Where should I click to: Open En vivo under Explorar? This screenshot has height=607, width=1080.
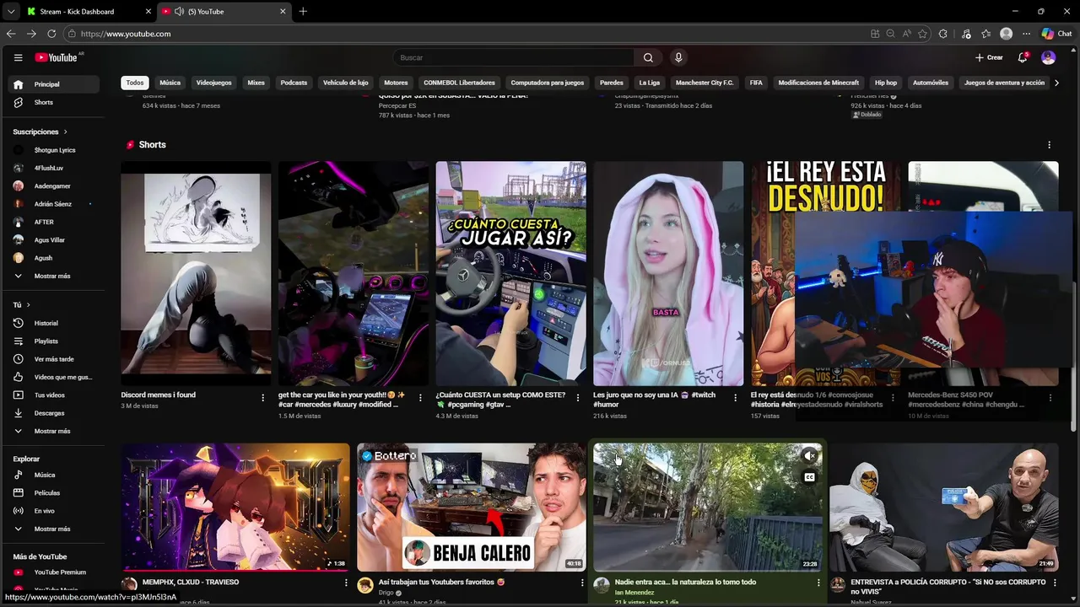[x=55, y=511]
